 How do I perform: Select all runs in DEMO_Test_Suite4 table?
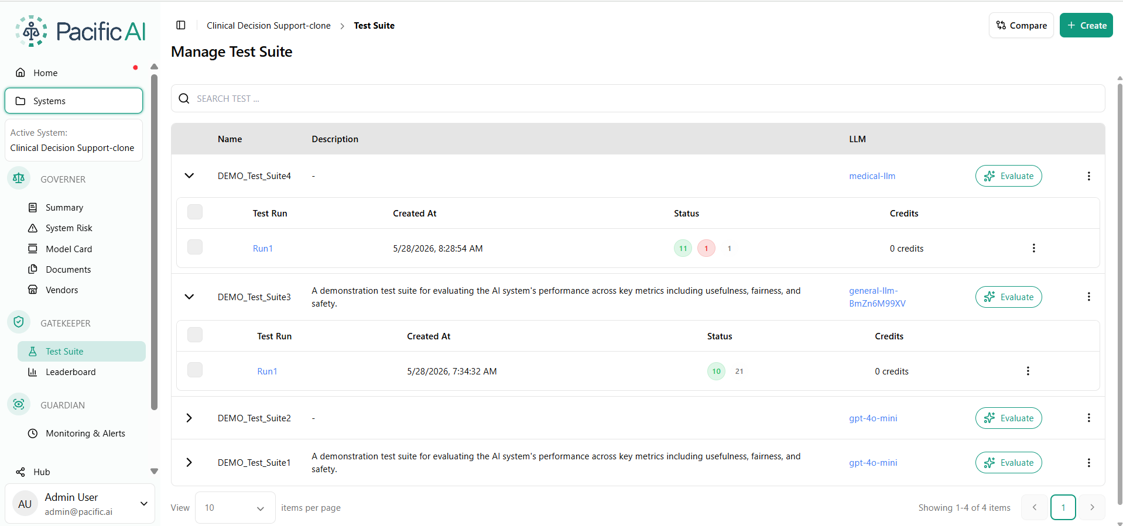[195, 212]
